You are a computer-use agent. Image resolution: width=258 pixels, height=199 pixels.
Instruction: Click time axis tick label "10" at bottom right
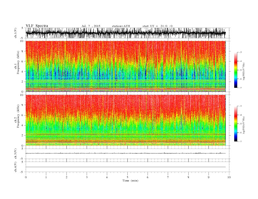229,177
